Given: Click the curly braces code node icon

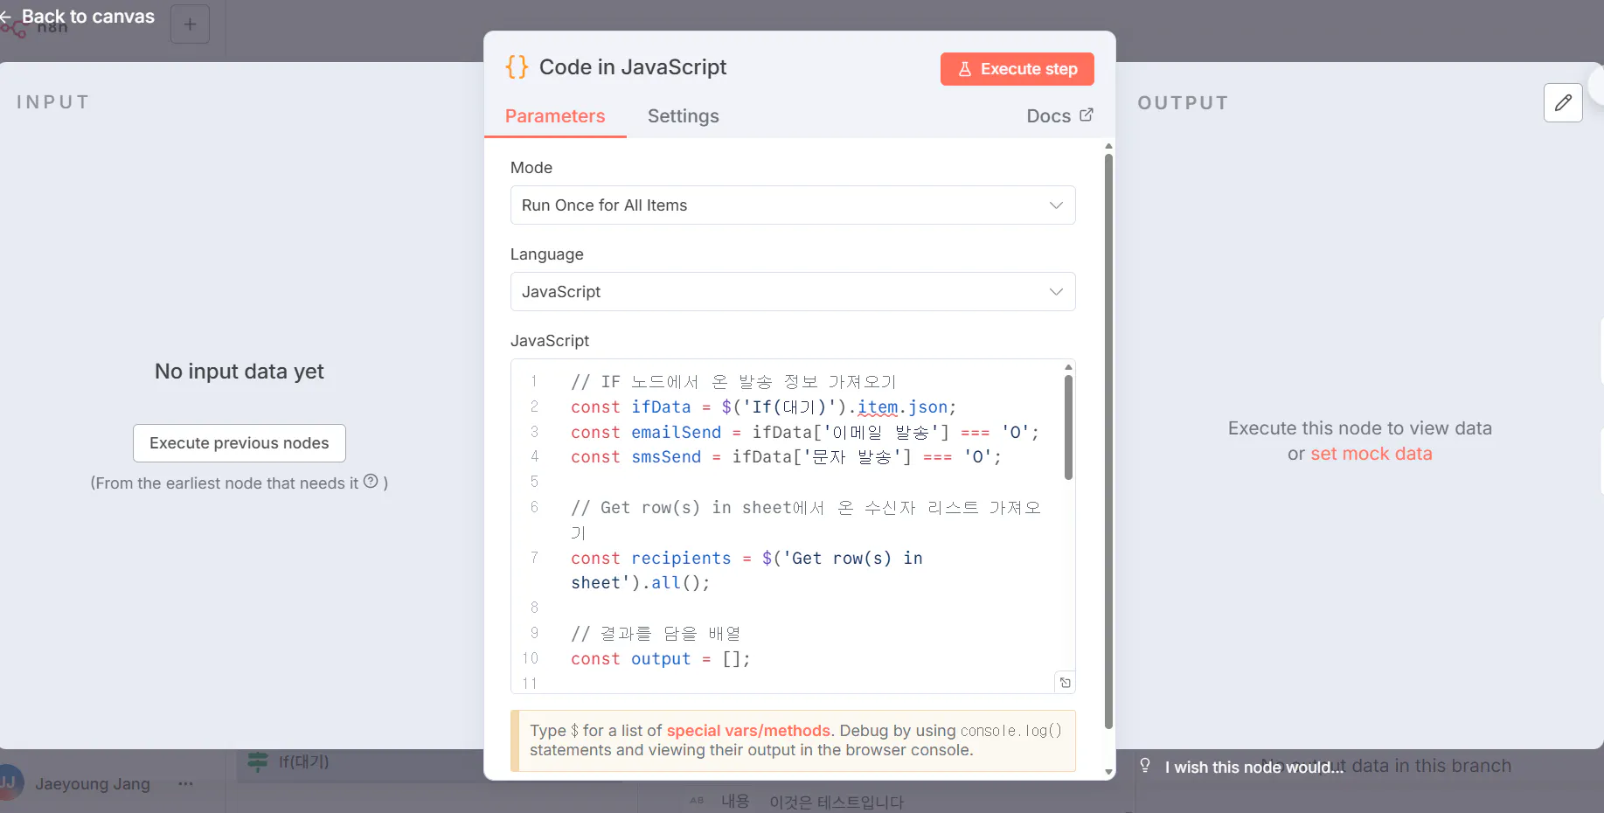Looking at the screenshot, I should (x=517, y=67).
